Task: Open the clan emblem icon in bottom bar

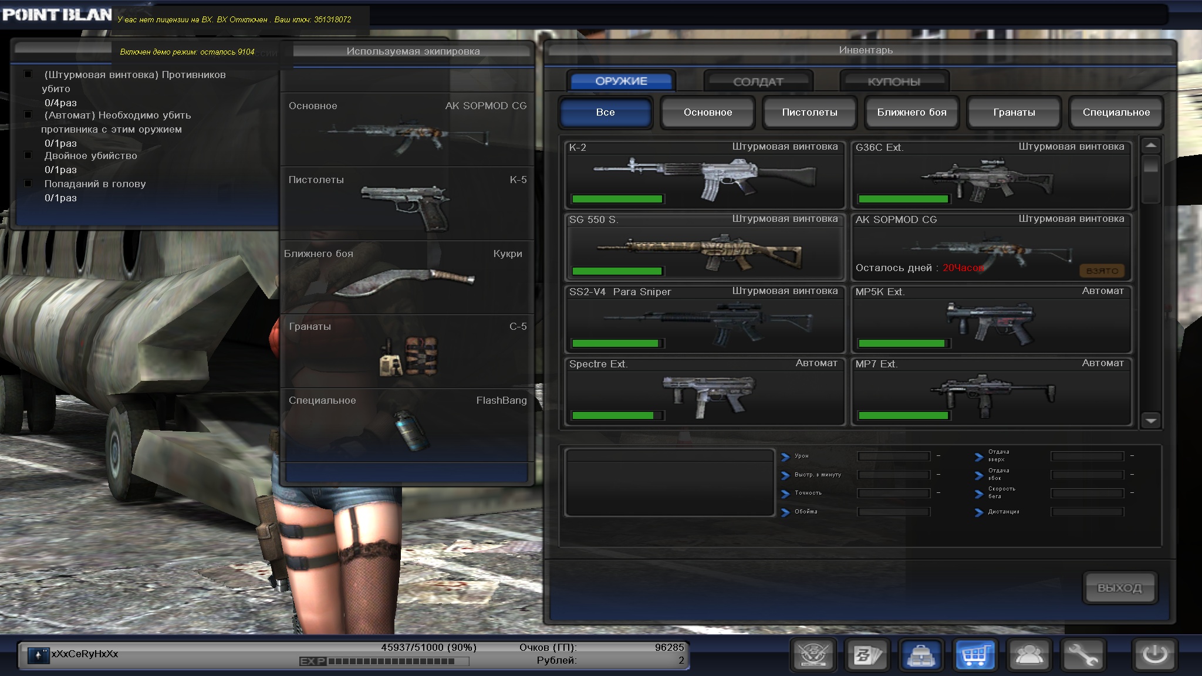Action: (813, 654)
